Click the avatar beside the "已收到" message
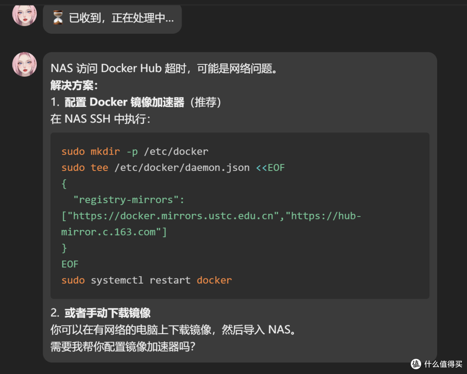This screenshot has height=374, width=467. tap(24, 14)
